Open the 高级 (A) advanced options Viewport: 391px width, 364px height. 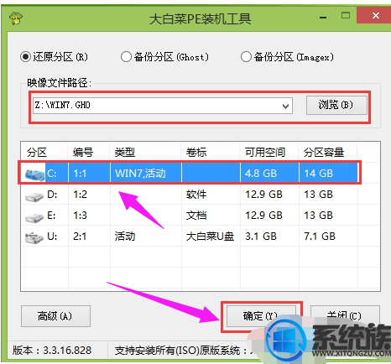(x=55, y=316)
